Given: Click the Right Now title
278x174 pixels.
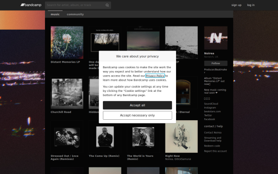Looking at the screenshot, I should [x=172, y=156].
